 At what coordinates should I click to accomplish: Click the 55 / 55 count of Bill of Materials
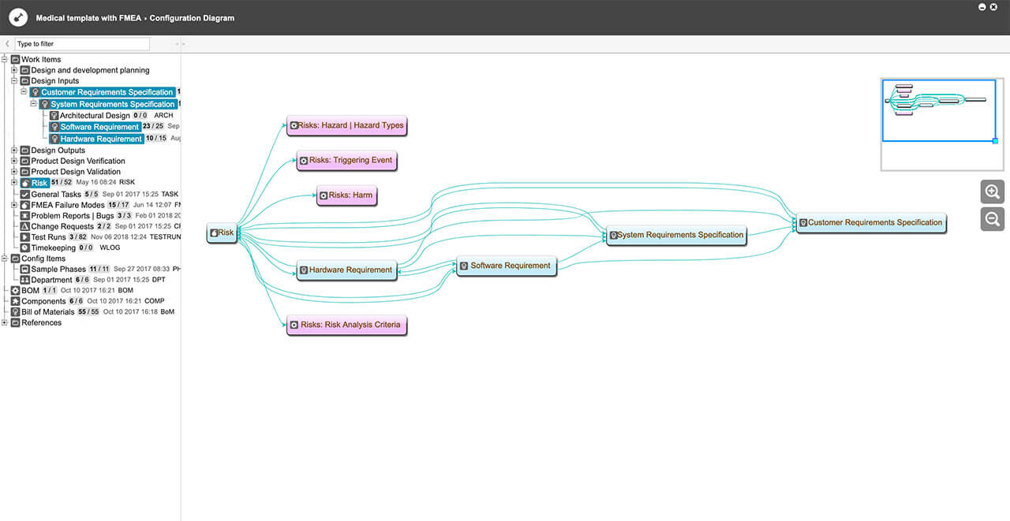[x=88, y=311]
